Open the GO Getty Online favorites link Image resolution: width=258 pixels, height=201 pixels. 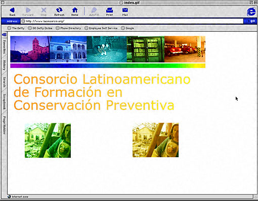tap(40, 28)
